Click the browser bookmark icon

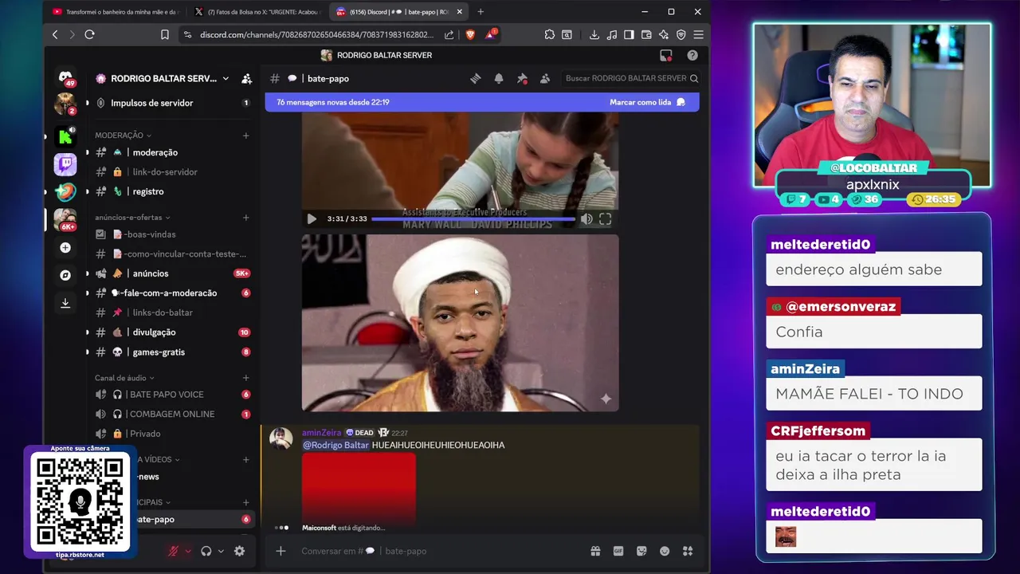[x=165, y=34]
